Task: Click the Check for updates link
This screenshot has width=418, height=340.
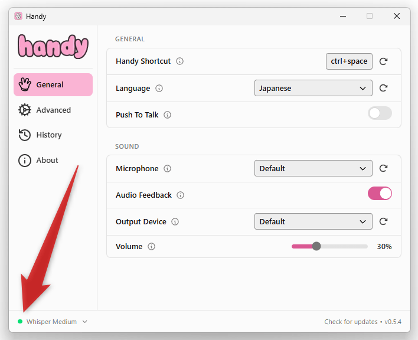Action: pos(351,322)
